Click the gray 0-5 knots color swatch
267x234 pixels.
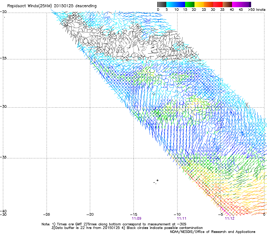click(162, 4)
